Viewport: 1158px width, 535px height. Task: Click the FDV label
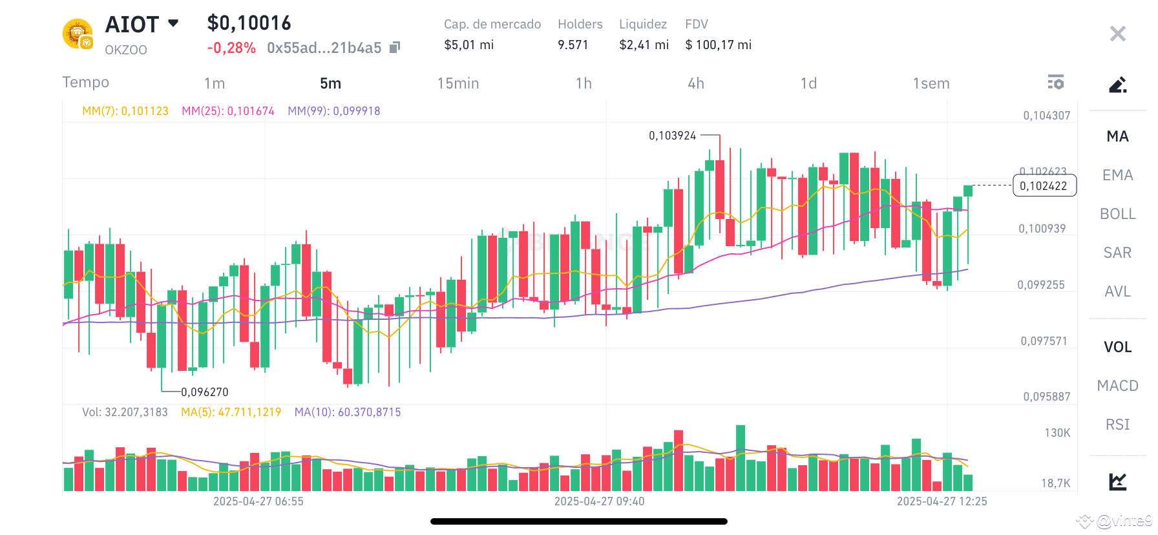tap(697, 24)
